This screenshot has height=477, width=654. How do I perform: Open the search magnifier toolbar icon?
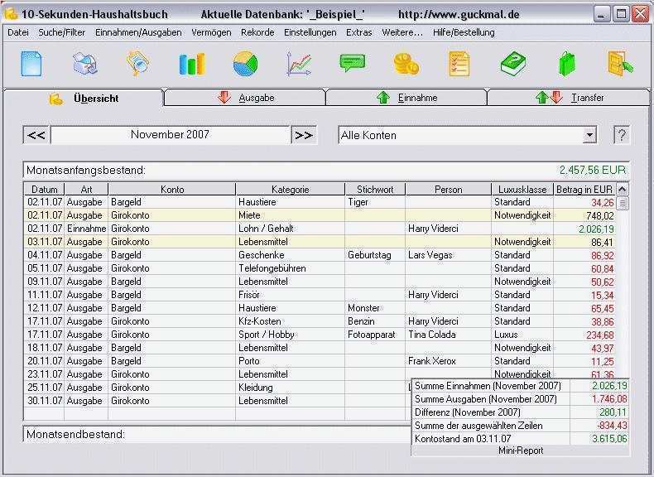coord(138,64)
